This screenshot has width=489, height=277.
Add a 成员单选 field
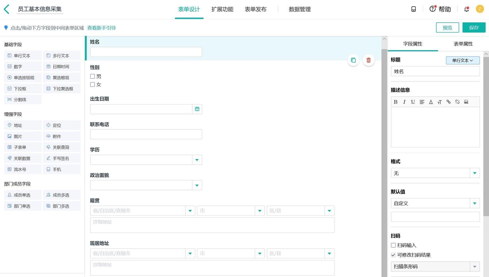click(23, 195)
